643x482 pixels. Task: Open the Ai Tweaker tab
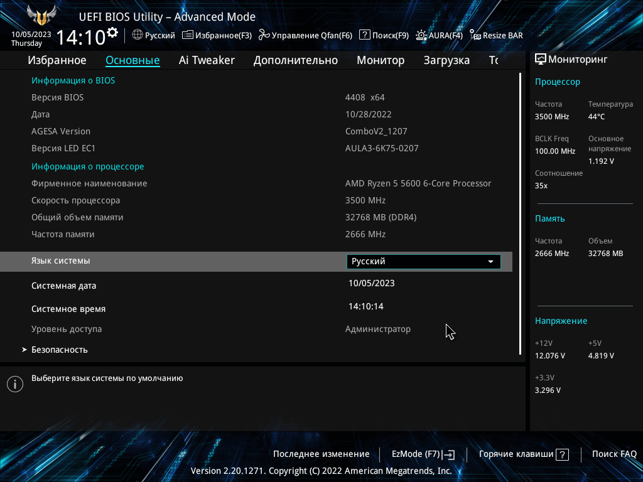pos(207,60)
